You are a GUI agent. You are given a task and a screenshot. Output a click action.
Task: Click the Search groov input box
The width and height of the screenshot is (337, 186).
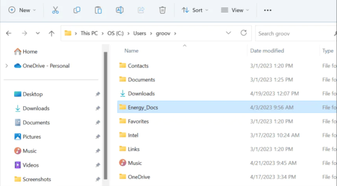pos(293,34)
